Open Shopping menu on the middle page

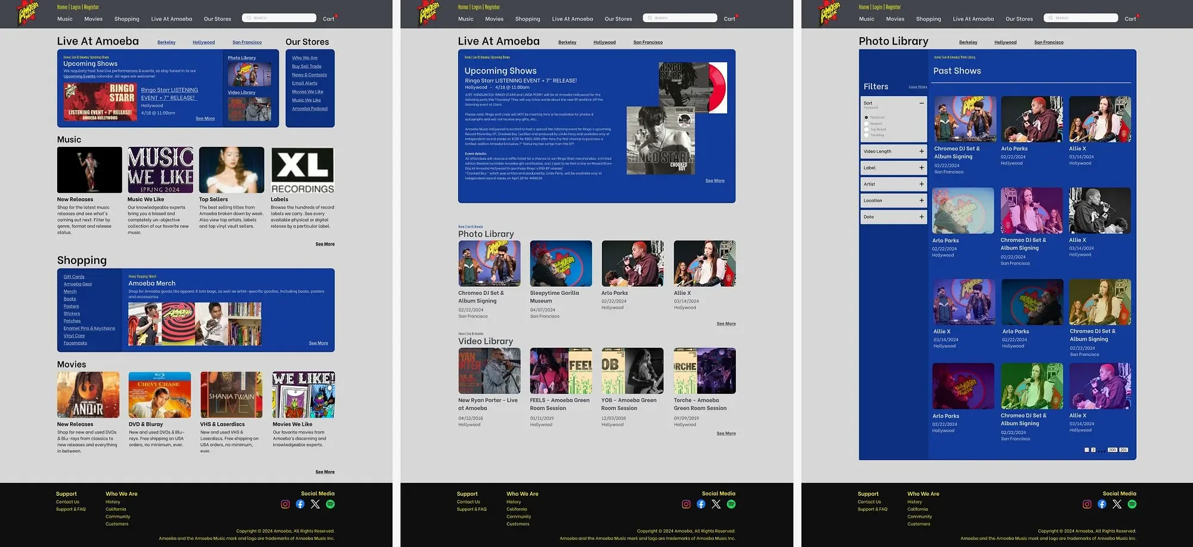tap(528, 19)
